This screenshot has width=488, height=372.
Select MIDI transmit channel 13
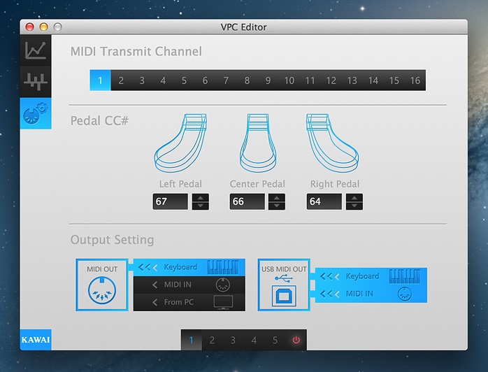(352, 80)
